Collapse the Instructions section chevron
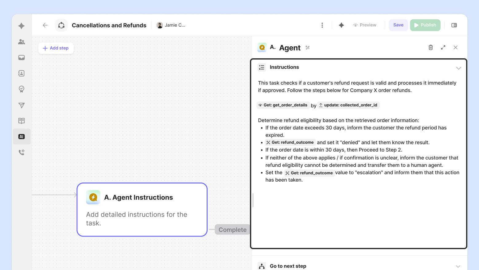Image resolution: width=479 pixels, height=270 pixels. 458,68
